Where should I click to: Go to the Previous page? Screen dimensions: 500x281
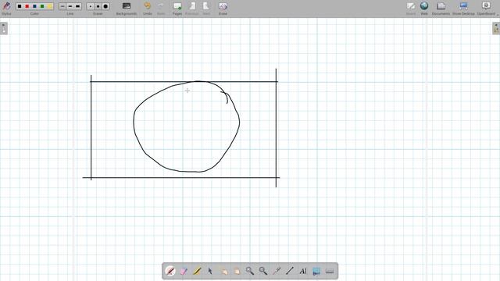click(191, 9)
